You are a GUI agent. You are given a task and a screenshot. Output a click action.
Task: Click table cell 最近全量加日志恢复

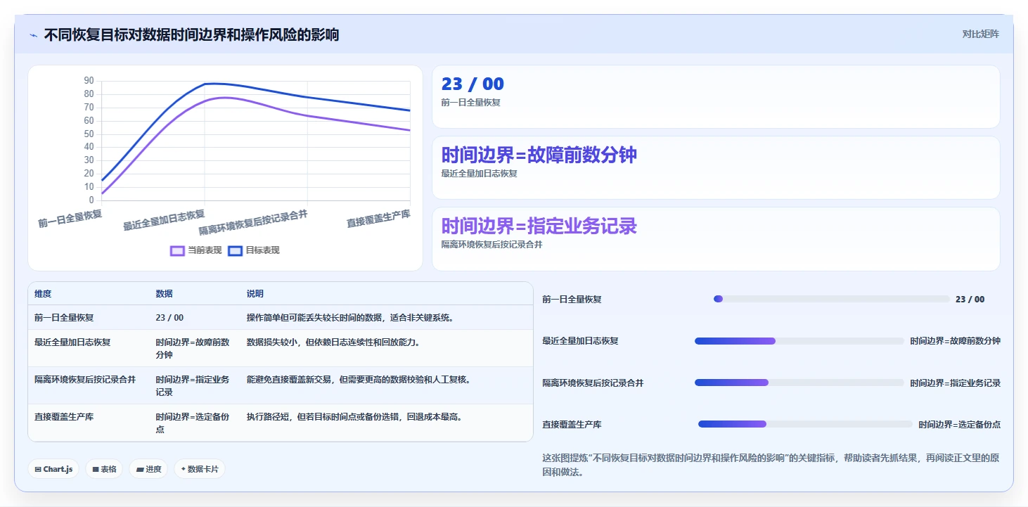(x=72, y=342)
